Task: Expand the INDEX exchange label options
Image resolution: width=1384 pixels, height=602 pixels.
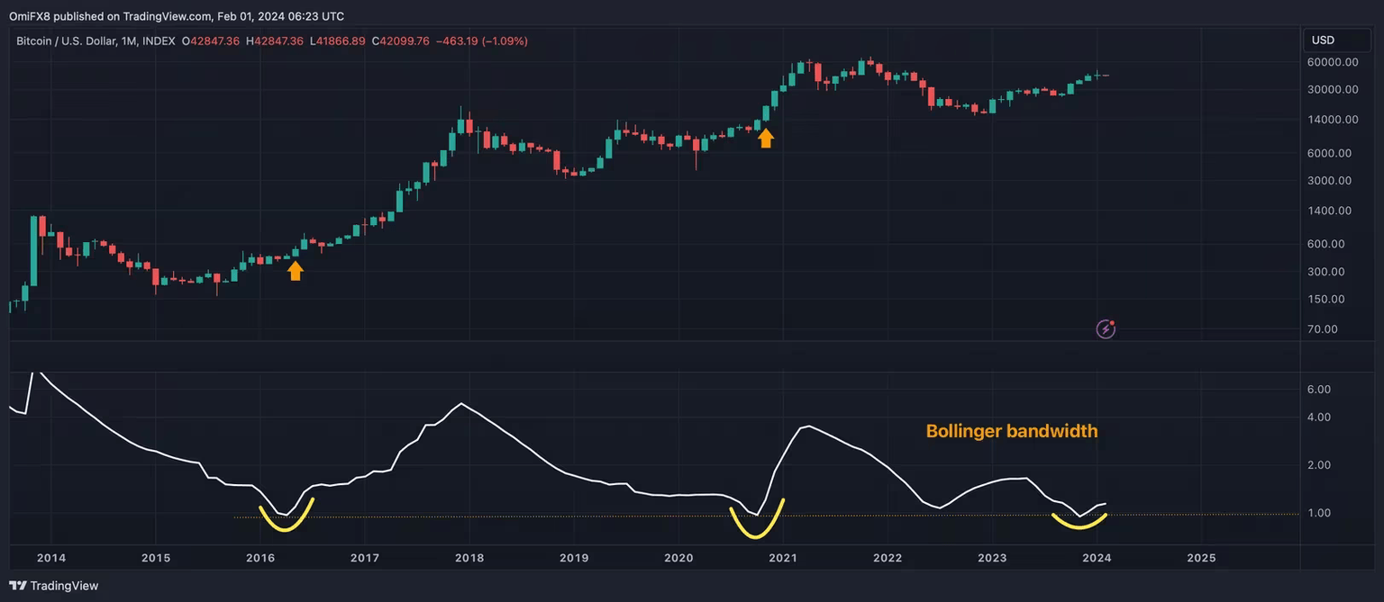Action: tap(159, 40)
